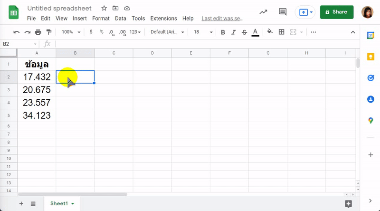The width and height of the screenshot is (380, 211).
Task: Open the Edit menu
Action: coord(46,19)
